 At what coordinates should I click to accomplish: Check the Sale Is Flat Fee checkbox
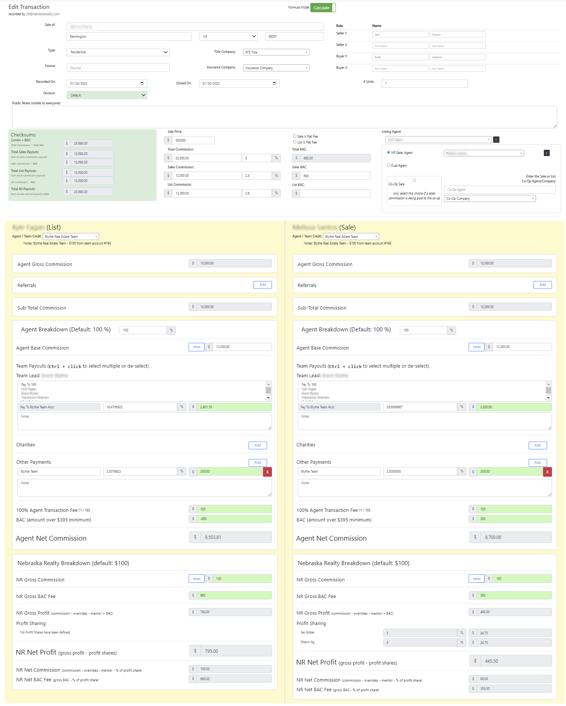(x=295, y=136)
